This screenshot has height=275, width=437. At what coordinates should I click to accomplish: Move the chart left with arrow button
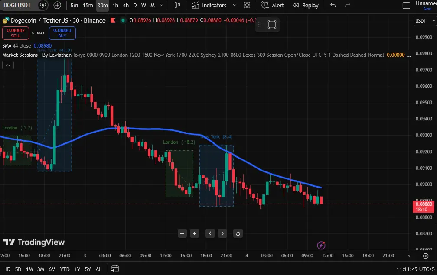click(210, 233)
